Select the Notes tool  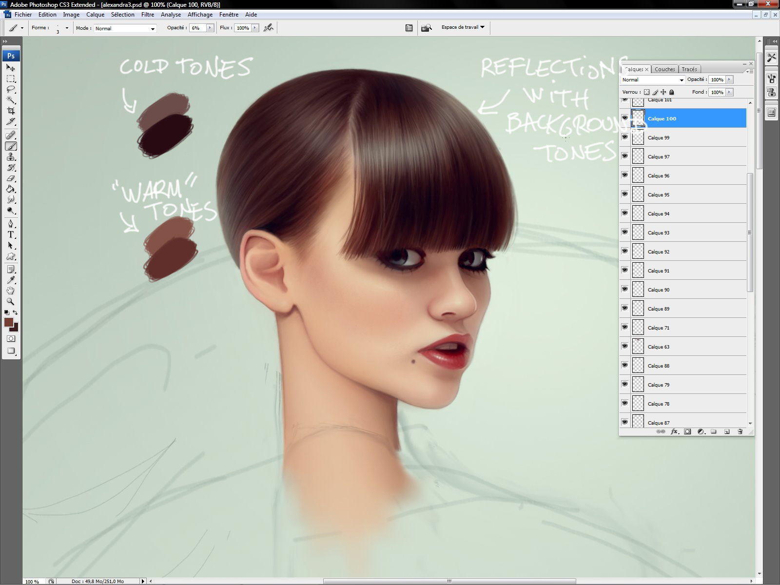pos(11,269)
